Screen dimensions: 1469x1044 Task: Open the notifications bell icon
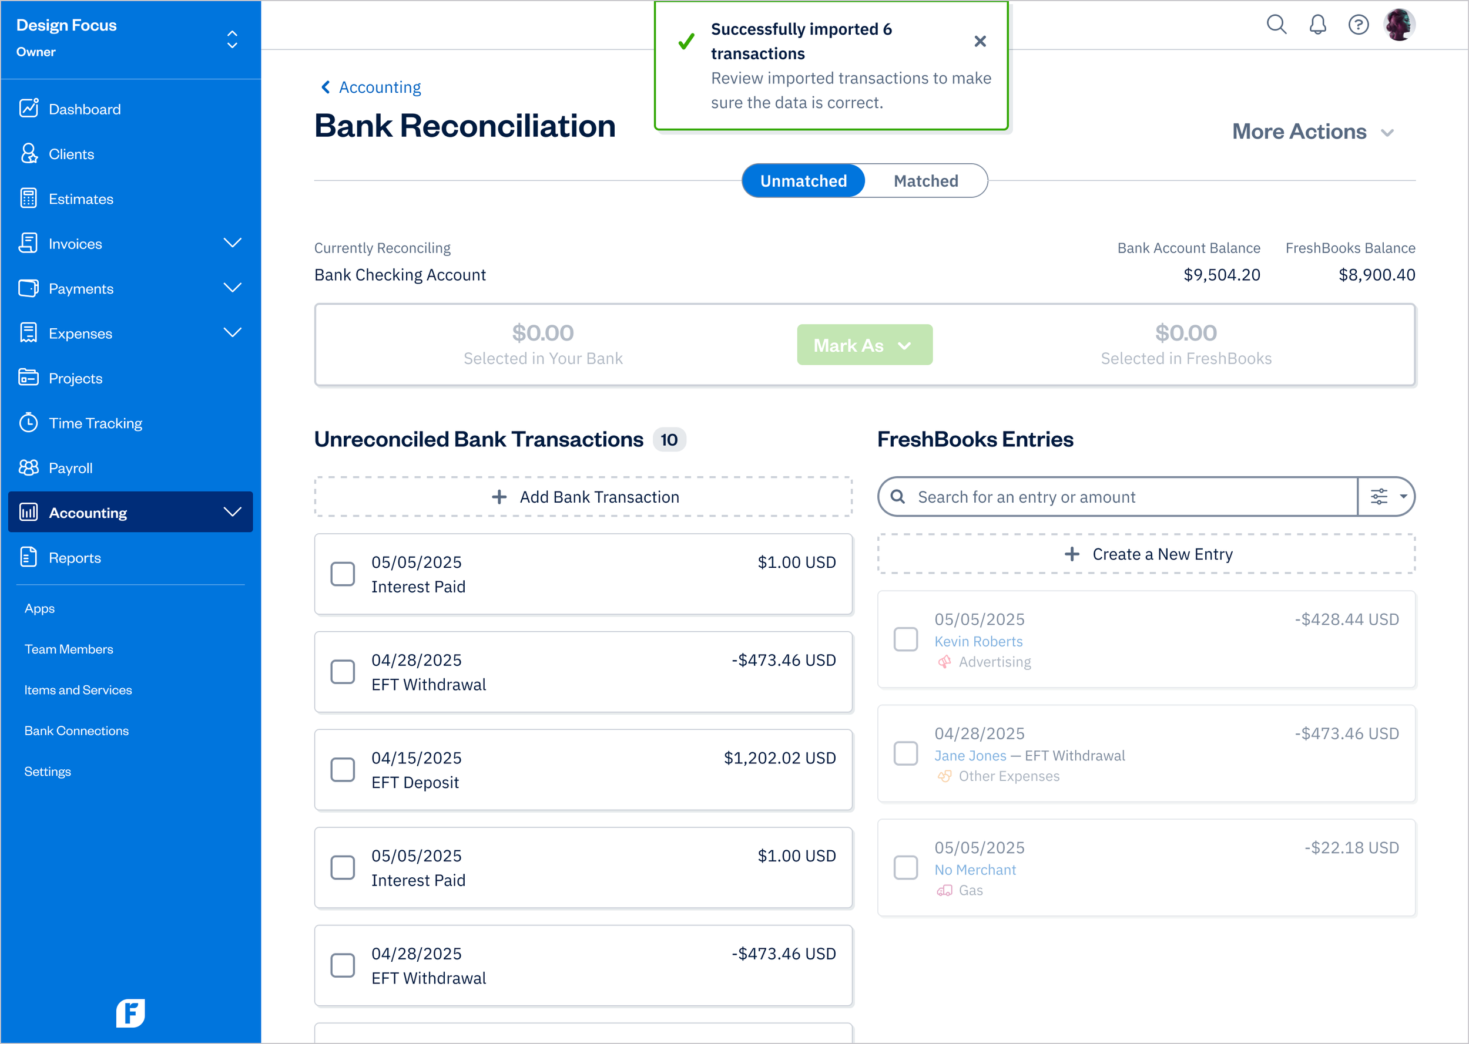click(x=1317, y=25)
